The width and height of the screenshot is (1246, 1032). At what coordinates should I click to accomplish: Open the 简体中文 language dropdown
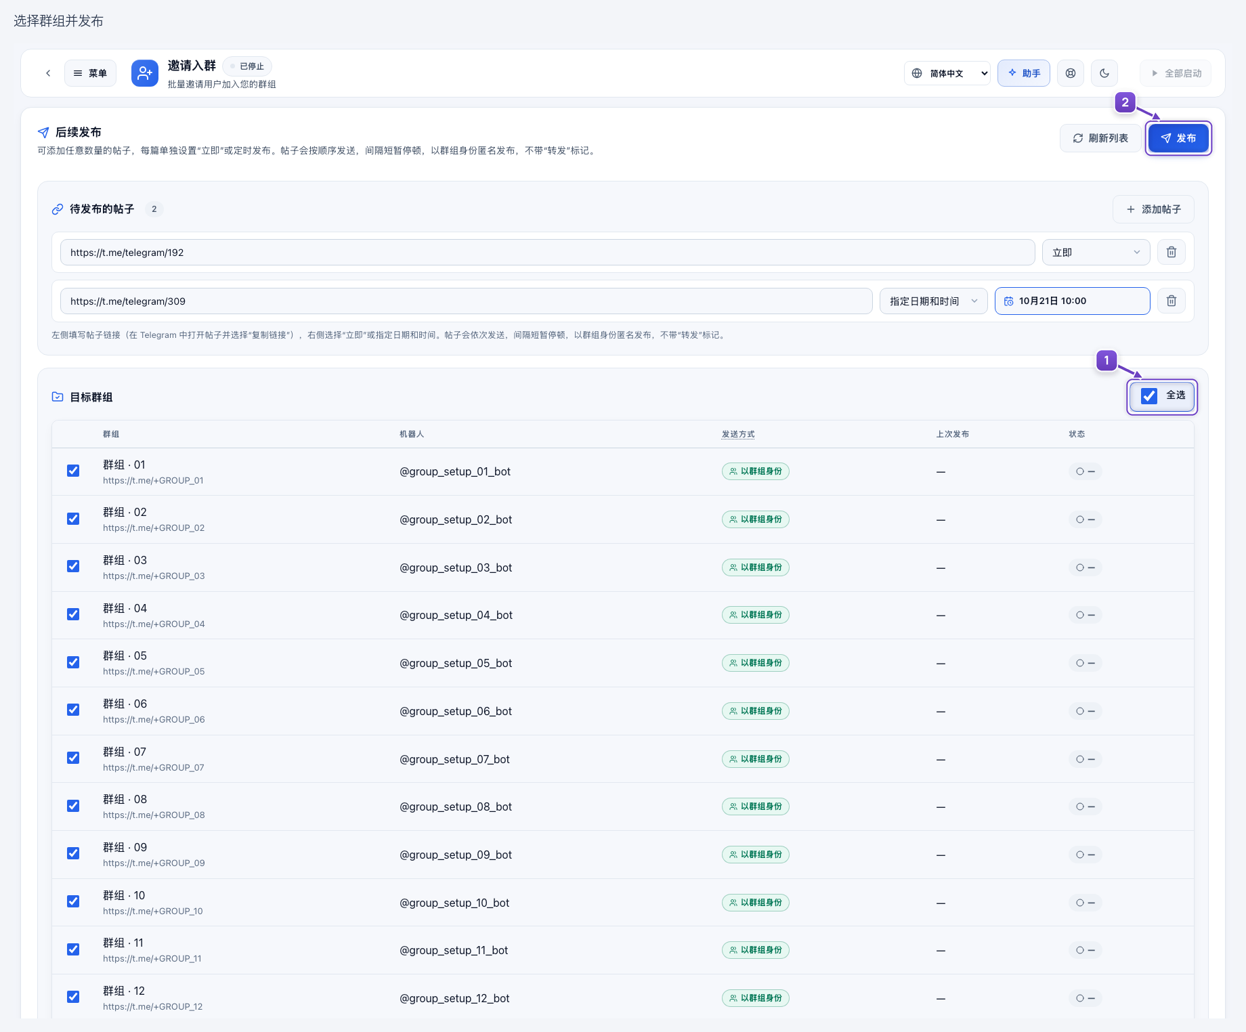(947, 73)
